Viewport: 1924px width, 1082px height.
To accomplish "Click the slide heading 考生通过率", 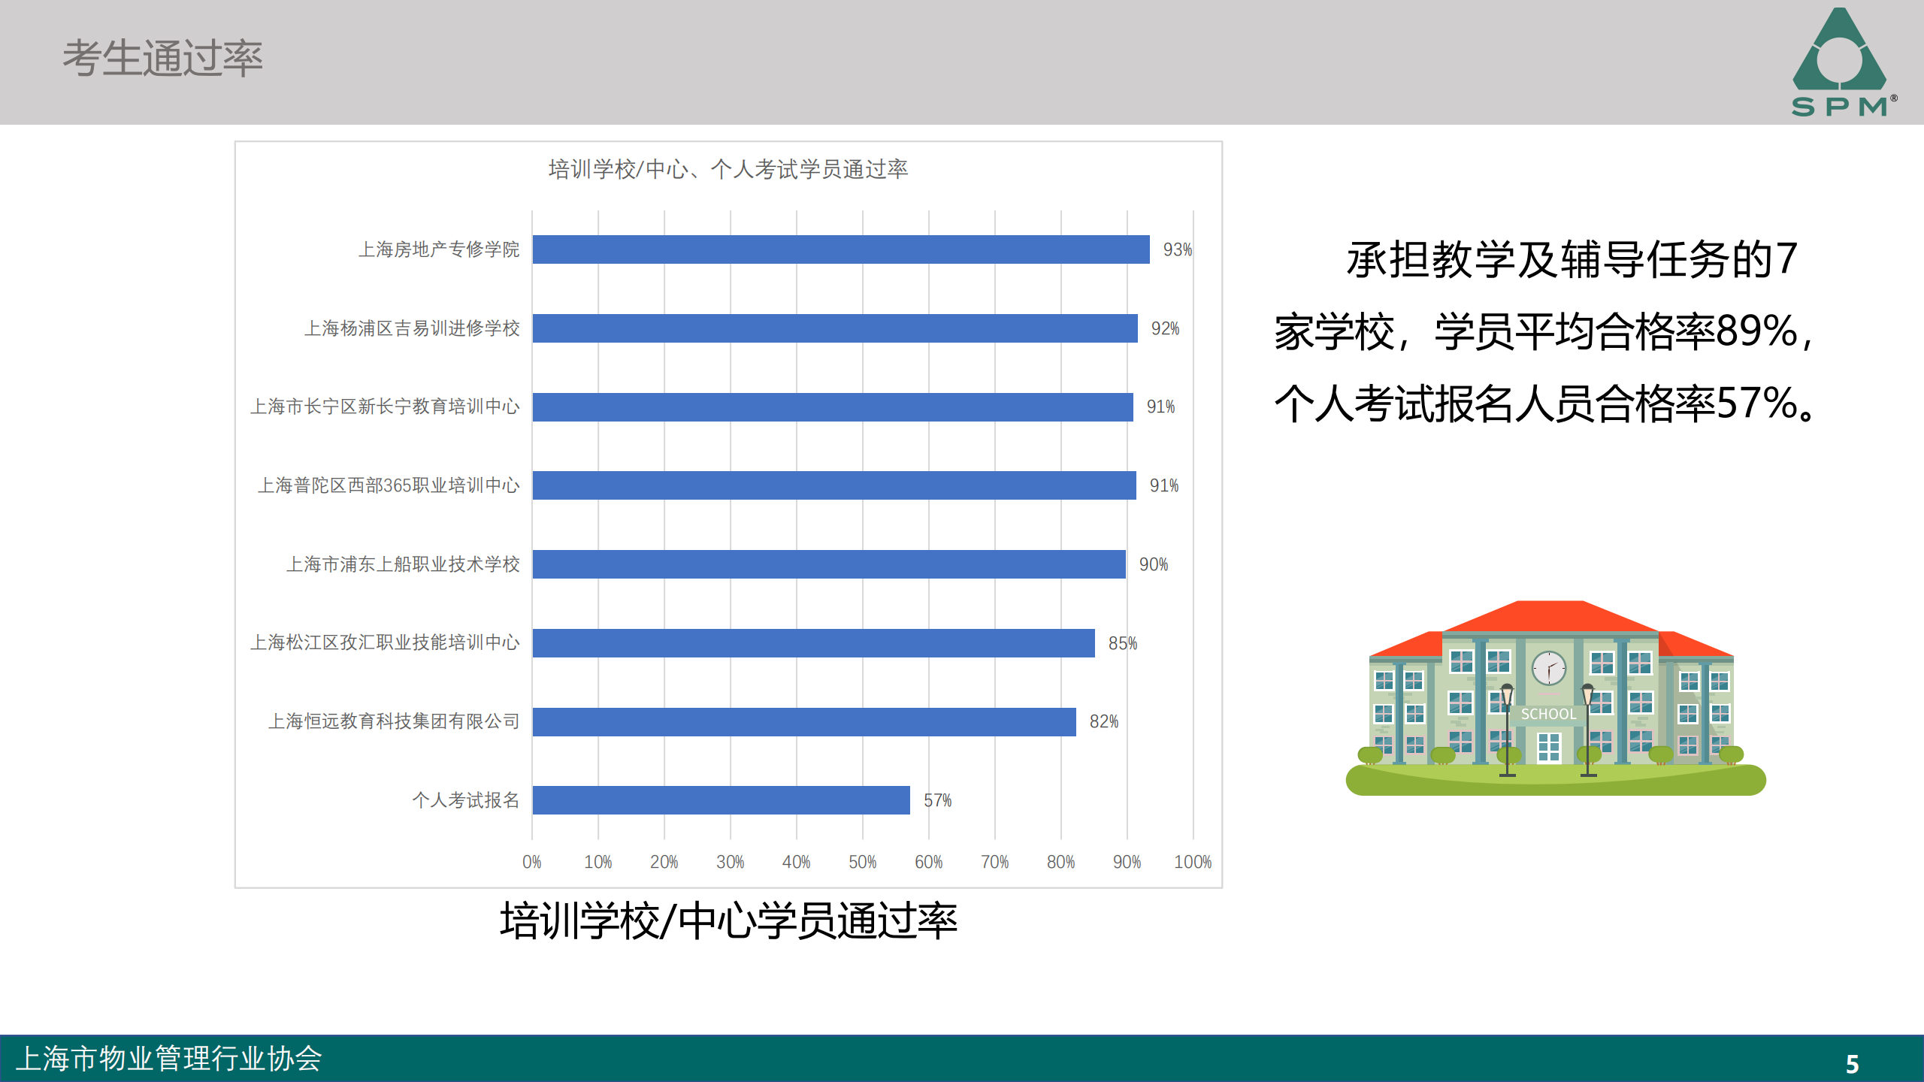I will coord(162,59).
